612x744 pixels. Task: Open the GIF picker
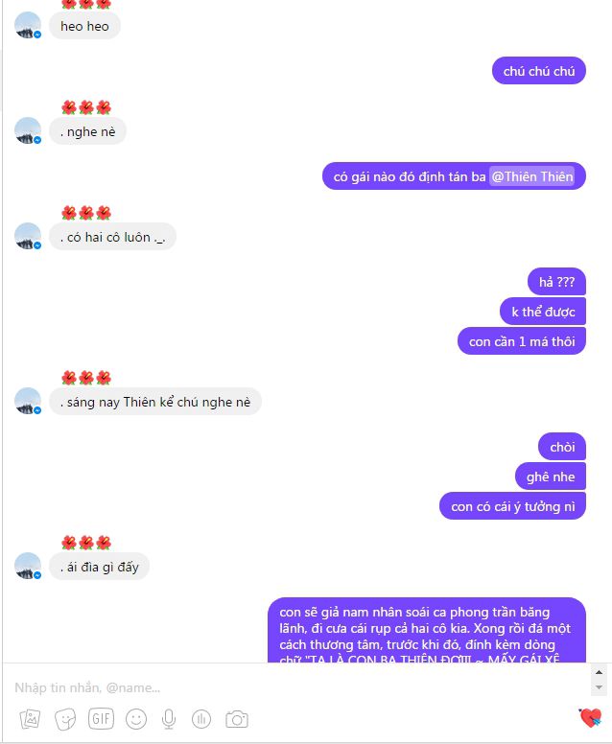101,718
